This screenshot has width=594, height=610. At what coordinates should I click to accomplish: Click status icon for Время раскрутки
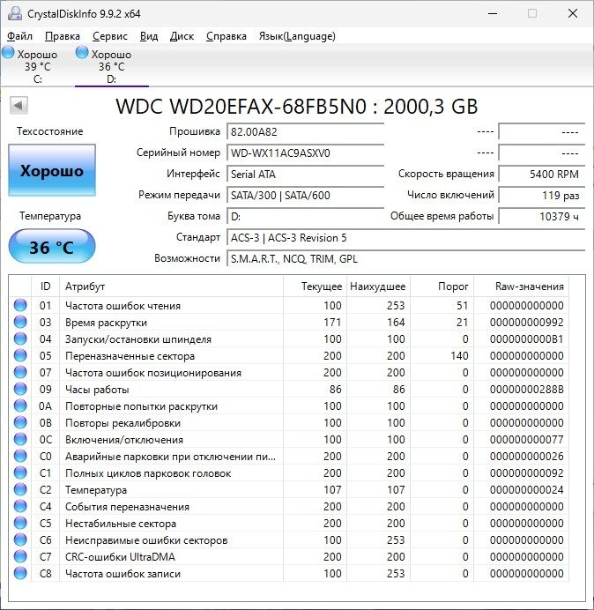20,322
